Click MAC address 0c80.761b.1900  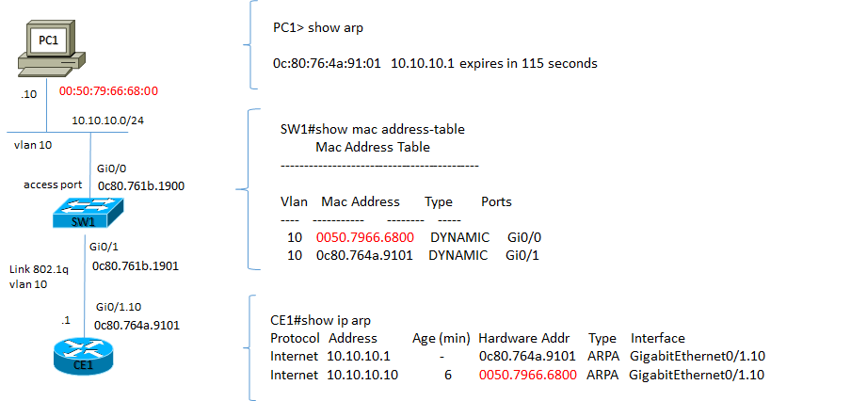tap(141, 185)
